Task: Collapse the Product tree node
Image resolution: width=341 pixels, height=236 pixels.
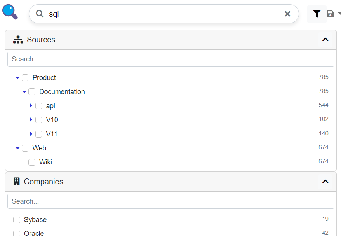Action: [x=17, y=78]
